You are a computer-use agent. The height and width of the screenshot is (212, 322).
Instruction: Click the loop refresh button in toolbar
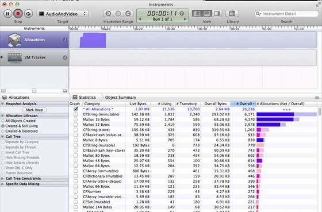point(28,14)
